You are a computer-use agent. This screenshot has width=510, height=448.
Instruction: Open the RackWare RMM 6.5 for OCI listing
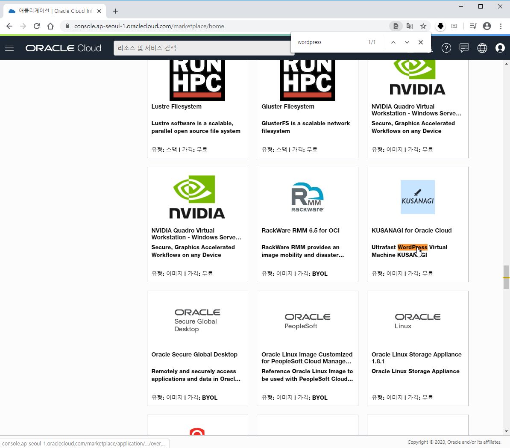point(300,230)
